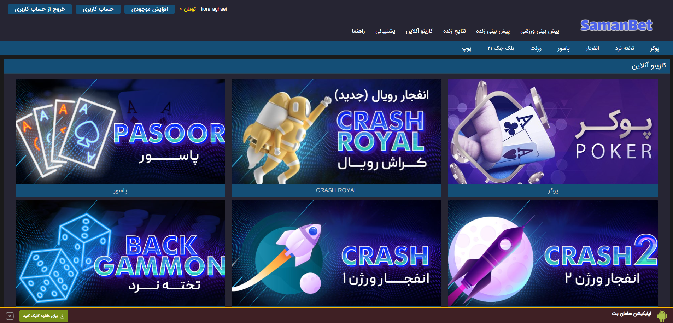Click the Android app icon in bottom banner
673x323 pixels.
pos(662,316)
